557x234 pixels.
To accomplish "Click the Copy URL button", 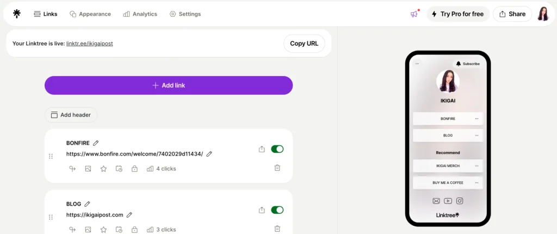I will coord(304,44).
